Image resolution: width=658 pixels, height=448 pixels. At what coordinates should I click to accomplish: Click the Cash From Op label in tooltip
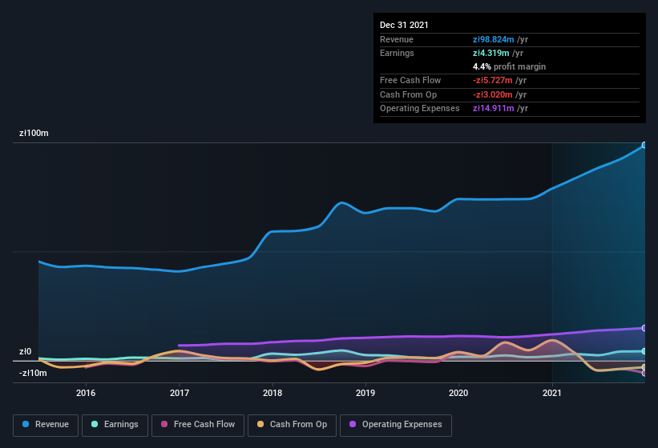[408, 94]
